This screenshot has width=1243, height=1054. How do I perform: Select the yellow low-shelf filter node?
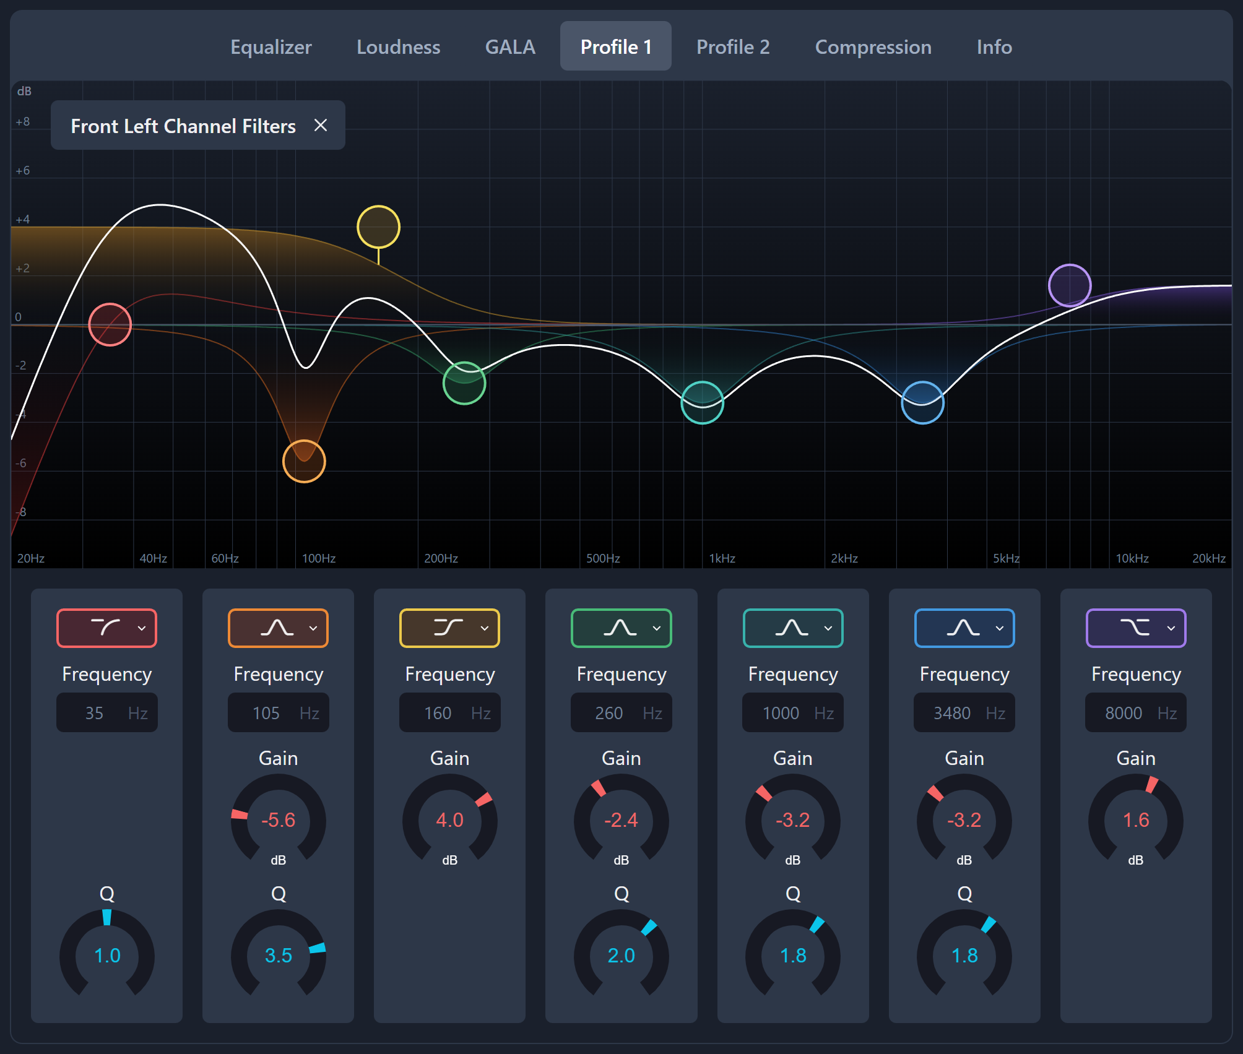378,227
